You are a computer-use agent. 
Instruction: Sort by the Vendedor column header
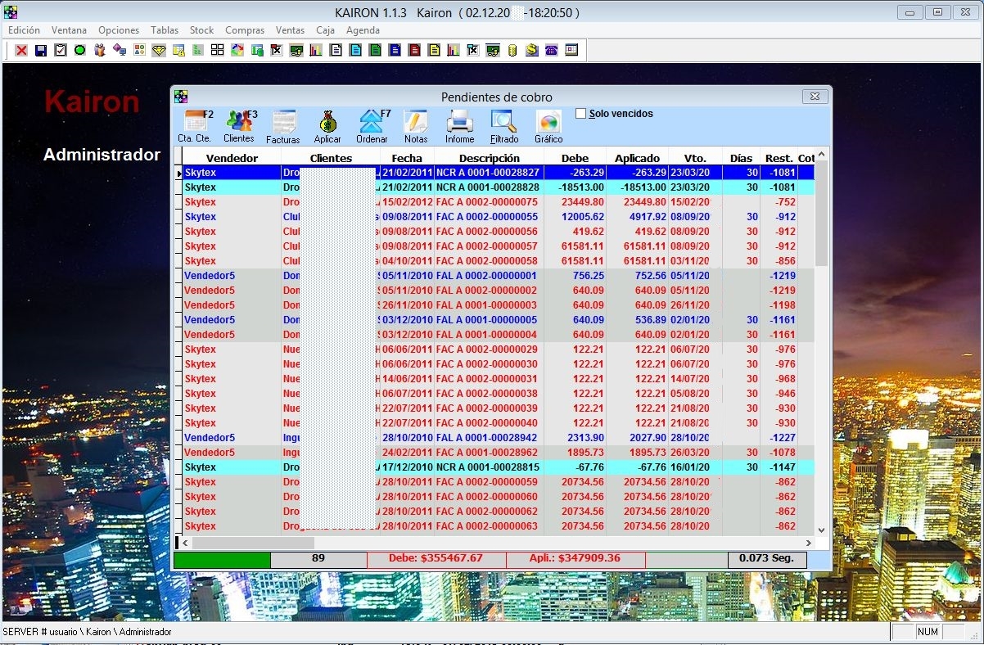point(232,158)
